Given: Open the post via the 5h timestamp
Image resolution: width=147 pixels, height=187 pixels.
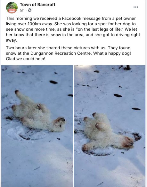Looking at the screenshot, I should coord(22,10).
